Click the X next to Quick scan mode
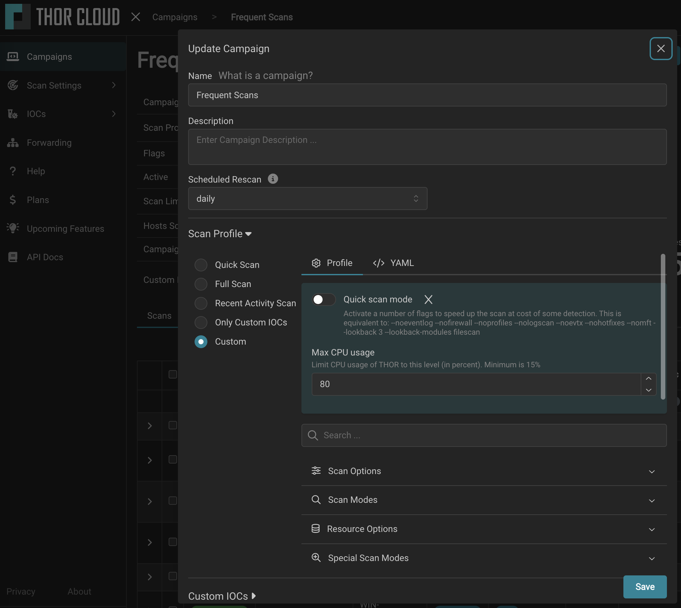This screenshot has width=681, height=608. pos(428,299)
